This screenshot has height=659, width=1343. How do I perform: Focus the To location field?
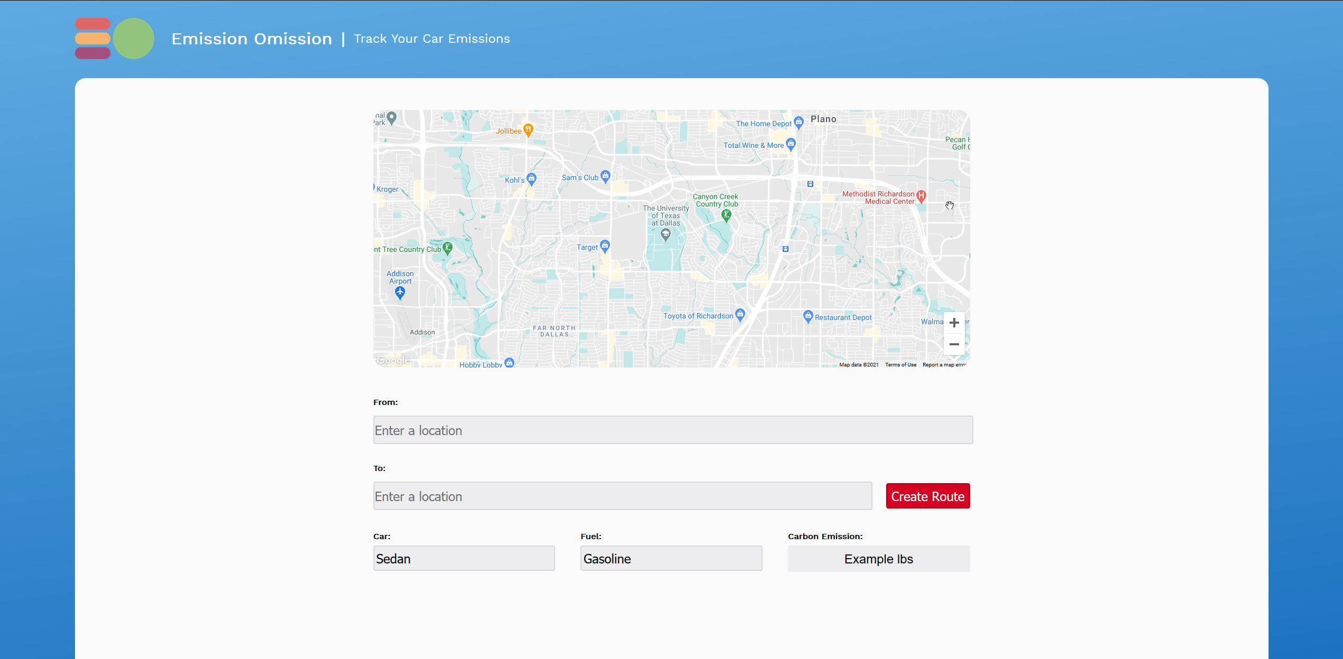(622, 496)
